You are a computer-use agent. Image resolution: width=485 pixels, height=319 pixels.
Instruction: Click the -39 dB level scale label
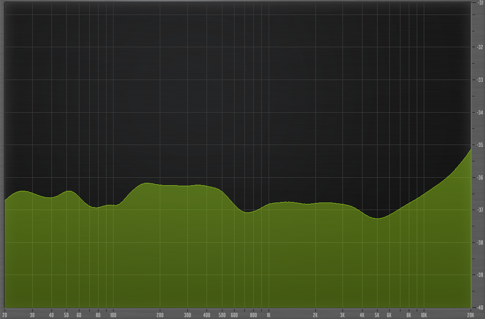click(480, 275)
